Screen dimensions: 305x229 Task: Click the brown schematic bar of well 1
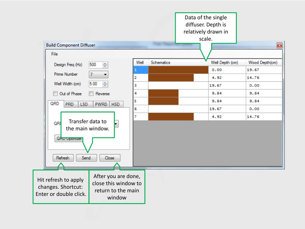[x=178, y=70]
